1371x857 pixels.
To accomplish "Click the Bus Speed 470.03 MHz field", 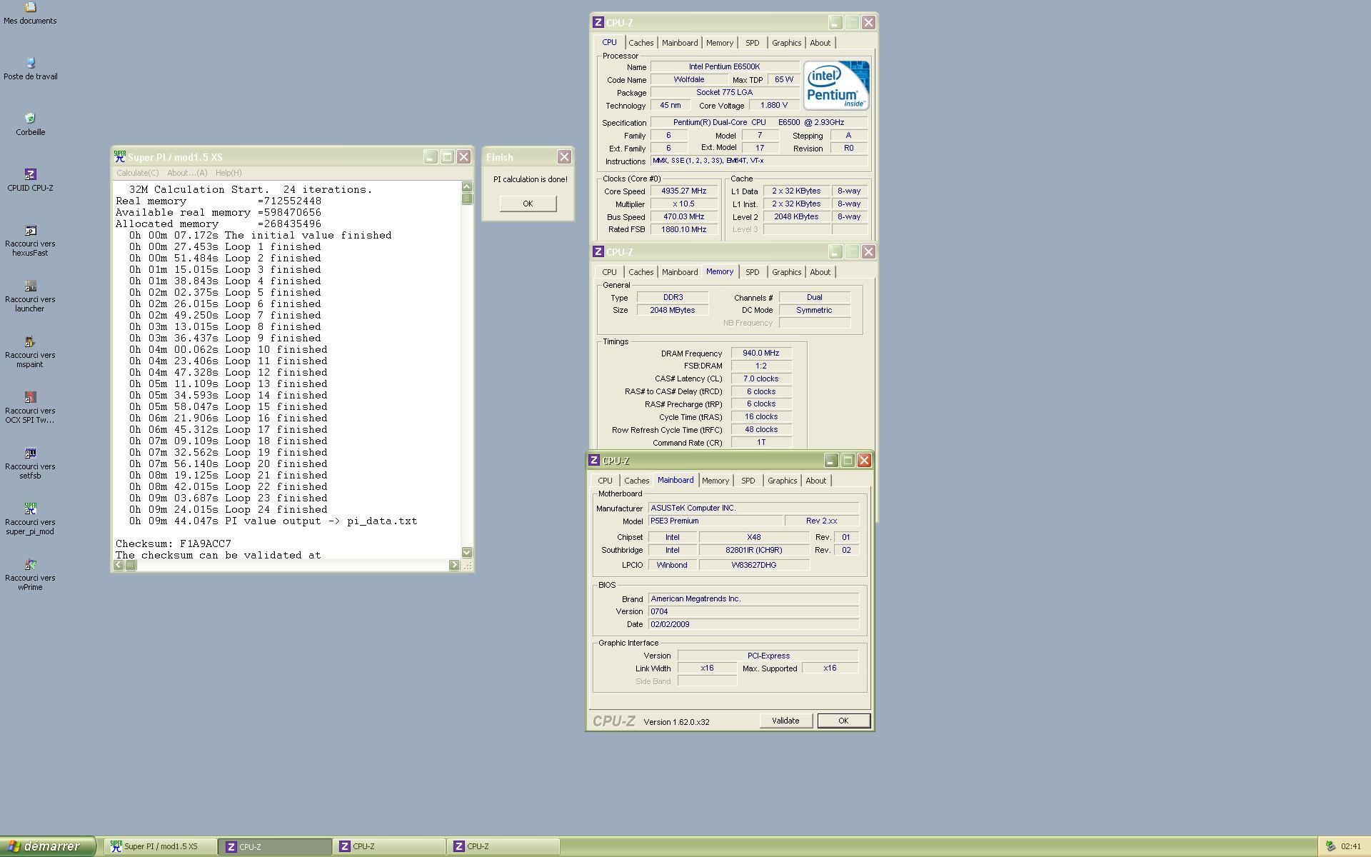I will pos(683,217).
